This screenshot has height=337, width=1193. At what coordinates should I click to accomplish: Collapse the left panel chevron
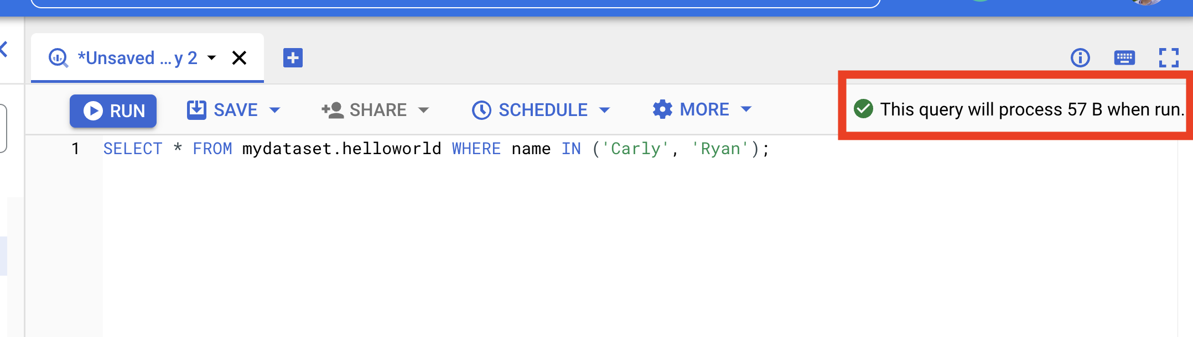[4, 49]
